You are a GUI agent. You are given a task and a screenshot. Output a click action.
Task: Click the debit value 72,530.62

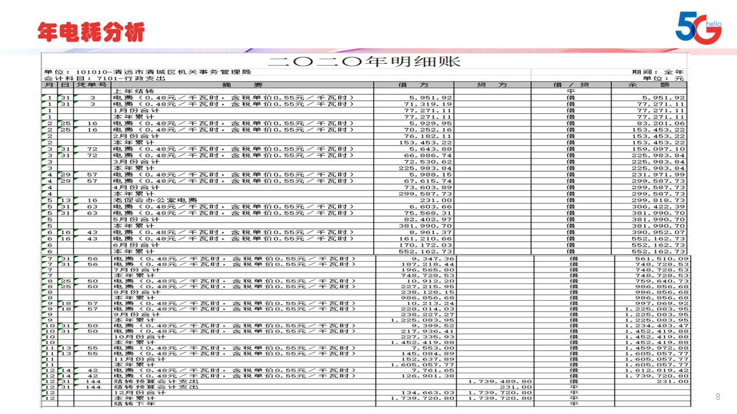(431, 162)
